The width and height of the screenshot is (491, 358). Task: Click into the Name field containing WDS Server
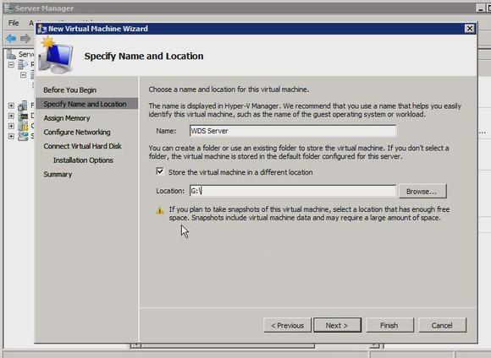click(292, 131)
